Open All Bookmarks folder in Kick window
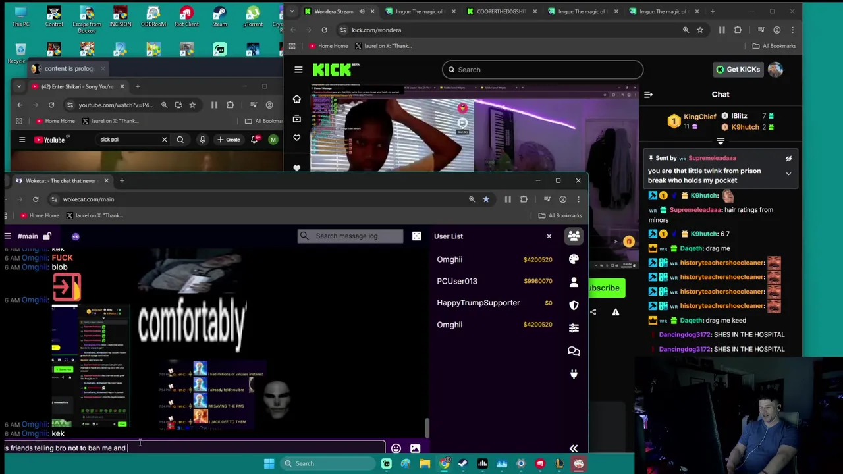 774,46
